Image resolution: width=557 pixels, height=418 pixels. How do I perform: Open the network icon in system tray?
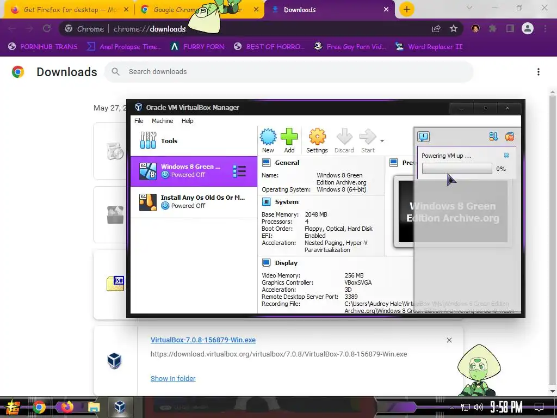(x=466, y=407)
